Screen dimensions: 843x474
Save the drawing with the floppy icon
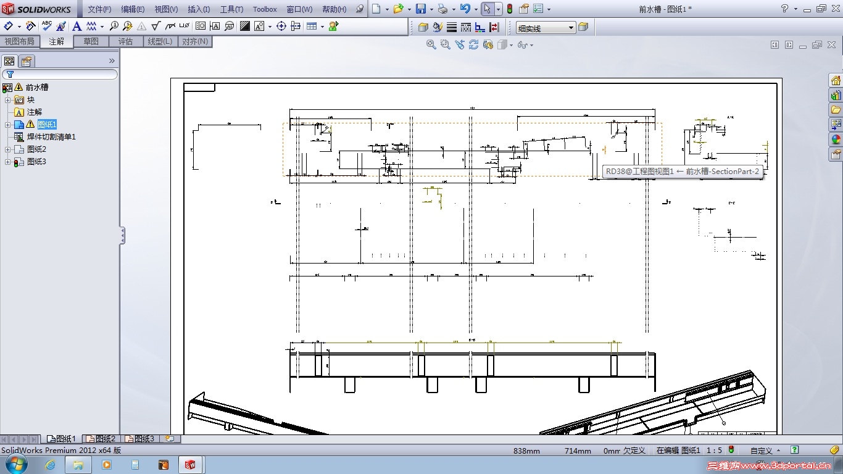point(420,9)
